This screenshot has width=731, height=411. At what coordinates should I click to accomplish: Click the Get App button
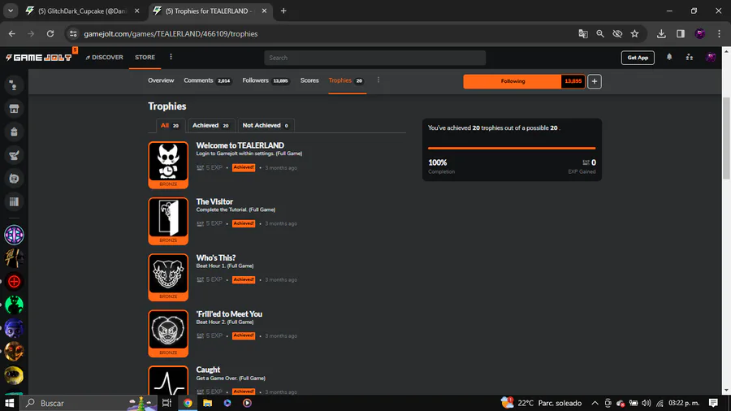point(638,58)
